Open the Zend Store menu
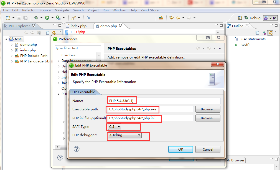This screenshot has width=280, height=170. click(x=149, y=10)
